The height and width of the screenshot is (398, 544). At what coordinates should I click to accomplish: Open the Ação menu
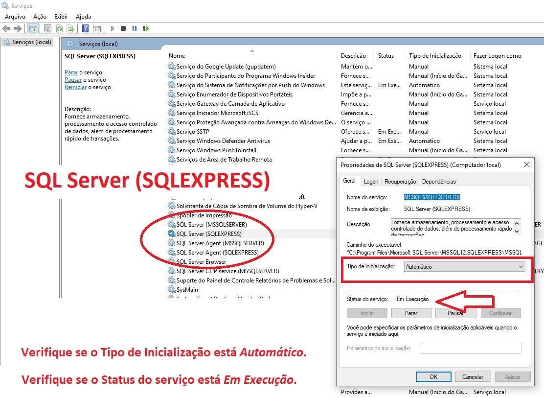(x=40, y=16)
